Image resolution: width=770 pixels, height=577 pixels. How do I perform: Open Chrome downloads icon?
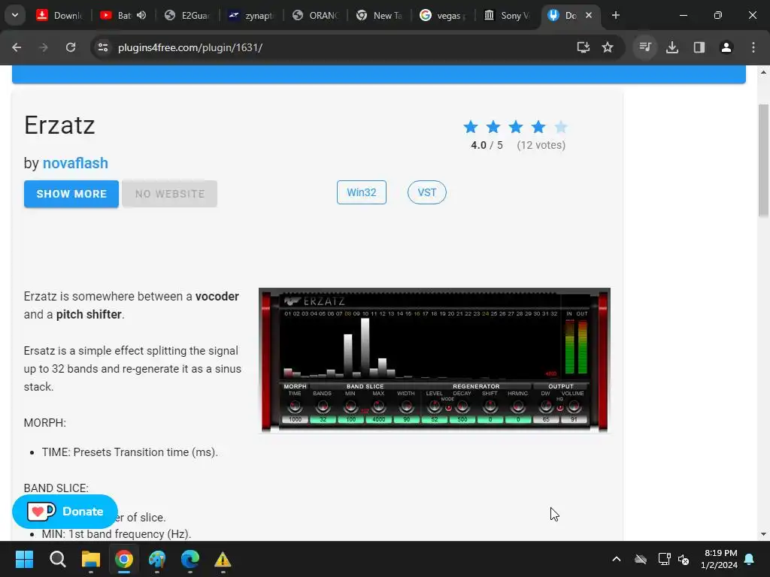[672, 47]
